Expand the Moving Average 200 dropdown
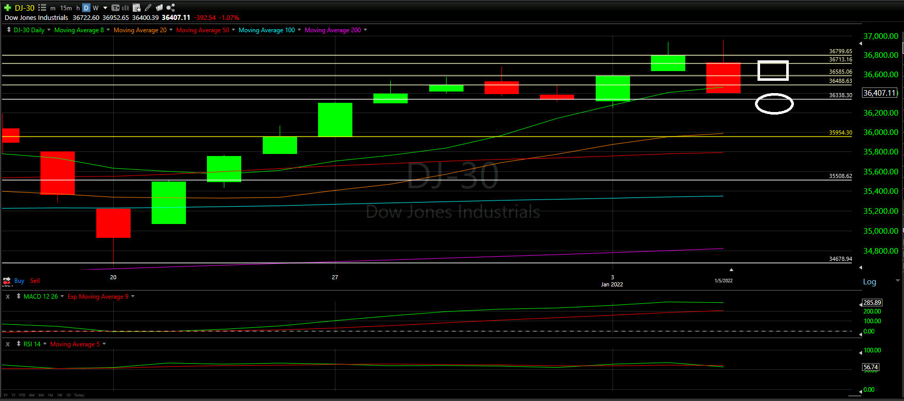This screenshot has height=401, width=904. click(365, 30)
